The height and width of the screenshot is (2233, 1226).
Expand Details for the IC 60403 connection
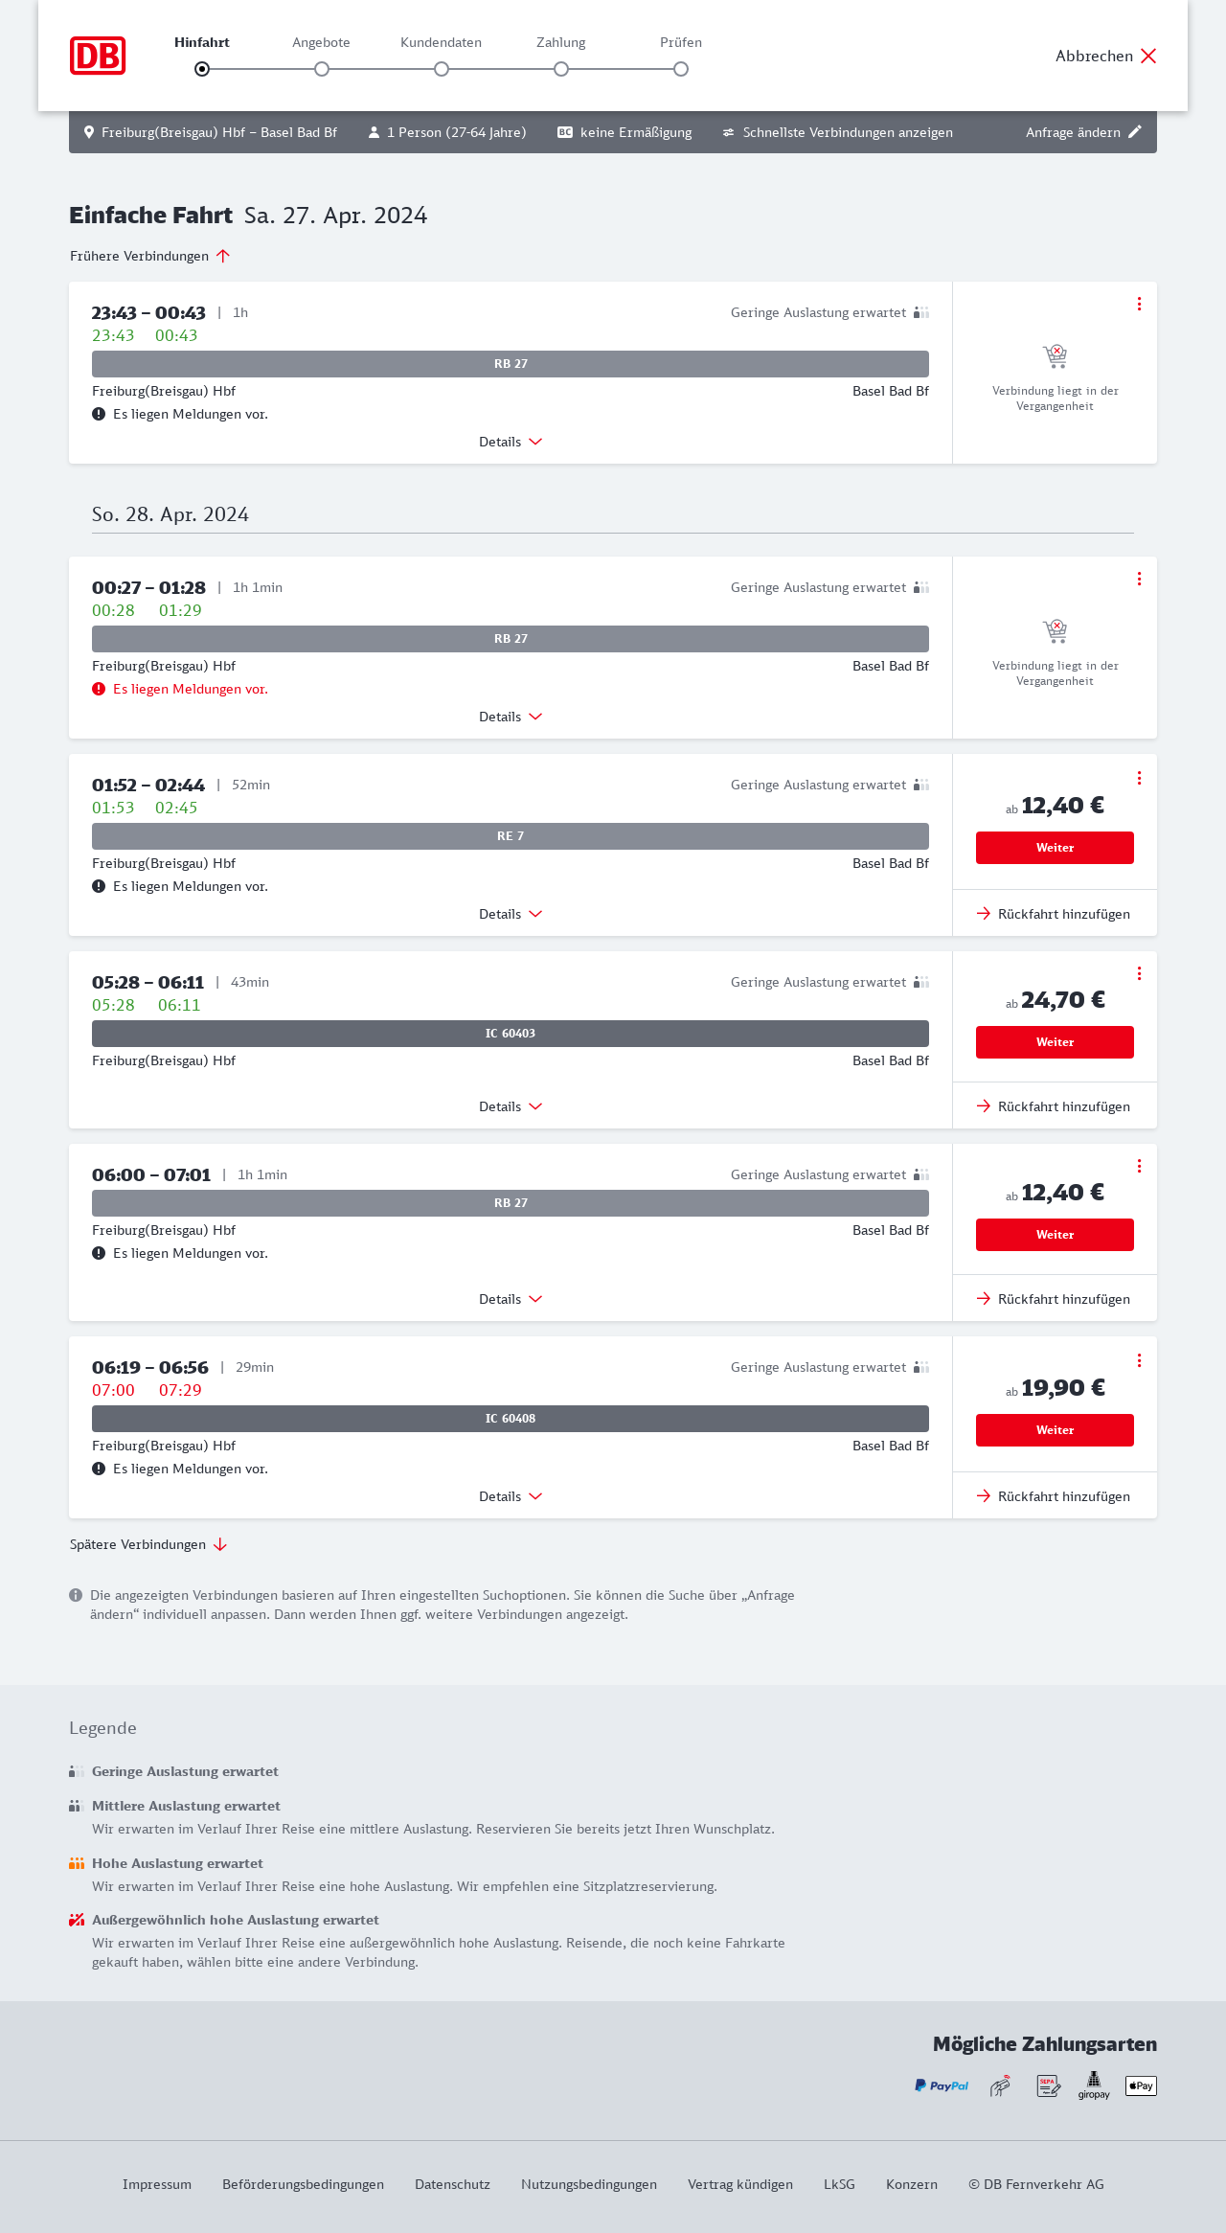[x=511, y=1106]
